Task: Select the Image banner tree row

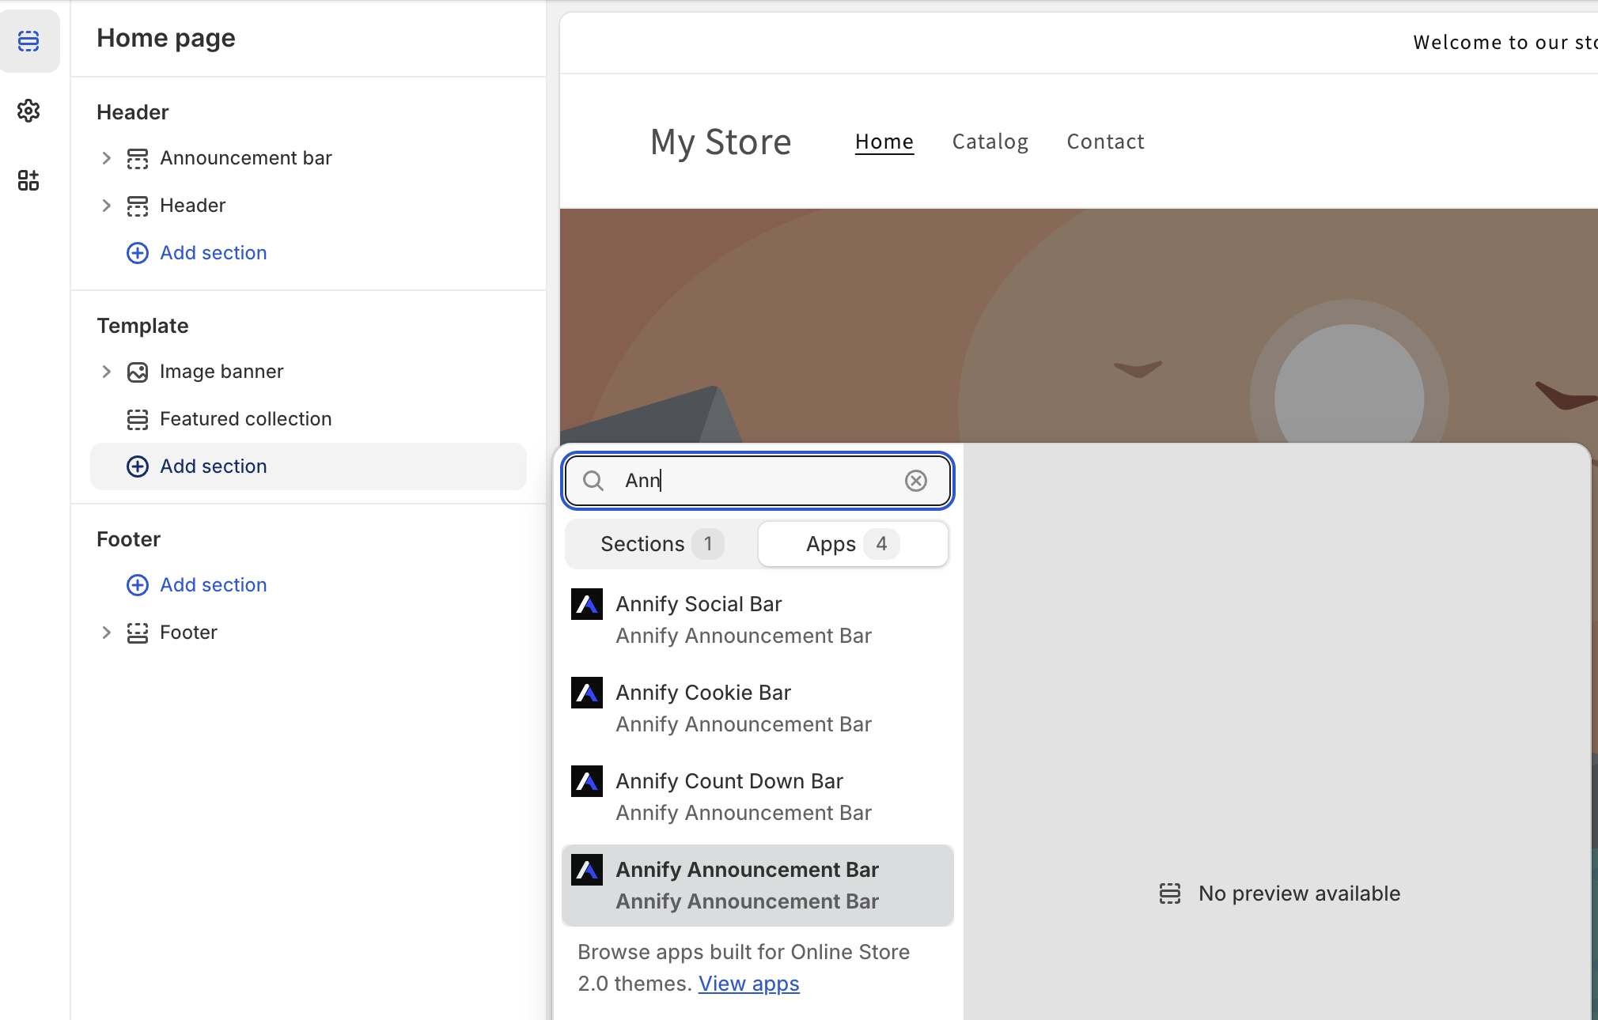Action: (x=309, y=372)
